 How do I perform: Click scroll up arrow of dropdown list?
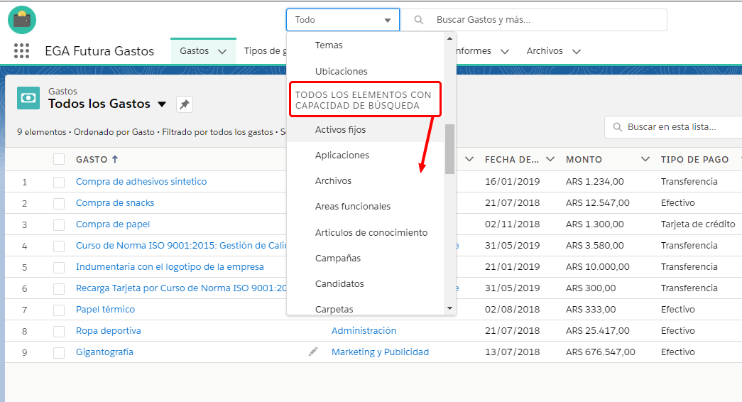click(x=449, y=38)
